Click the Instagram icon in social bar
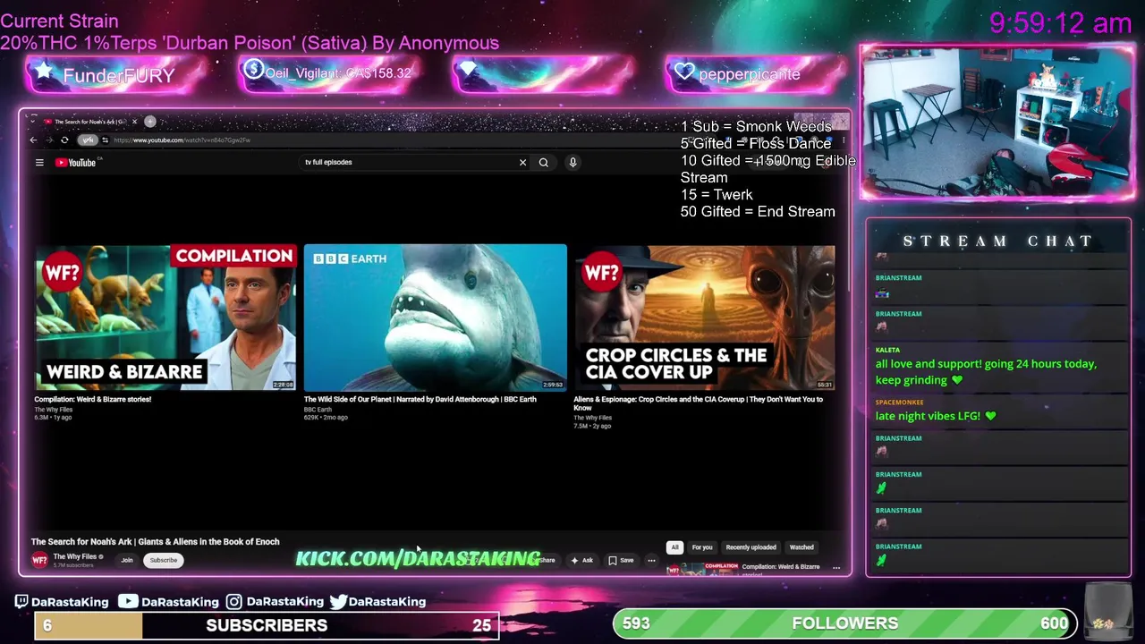The image size is (1145, 644). tap(234, 602)
